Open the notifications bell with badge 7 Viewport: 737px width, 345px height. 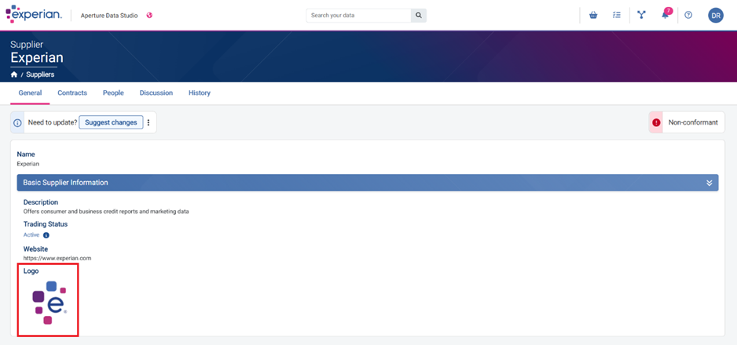666,14
